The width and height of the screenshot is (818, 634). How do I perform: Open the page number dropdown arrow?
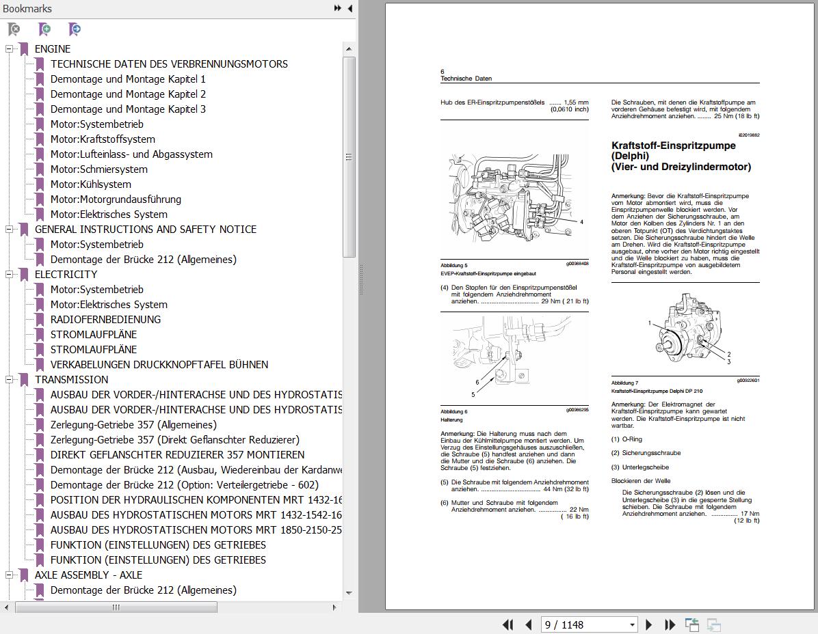point(632,624)
